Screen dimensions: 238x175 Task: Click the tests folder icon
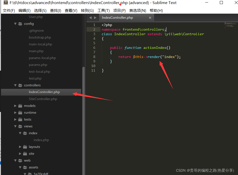point(20,120)
